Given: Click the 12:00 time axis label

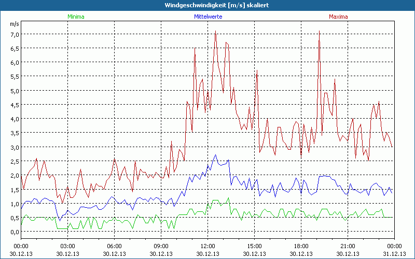Looking at the screenshot, I should (208, 246).
